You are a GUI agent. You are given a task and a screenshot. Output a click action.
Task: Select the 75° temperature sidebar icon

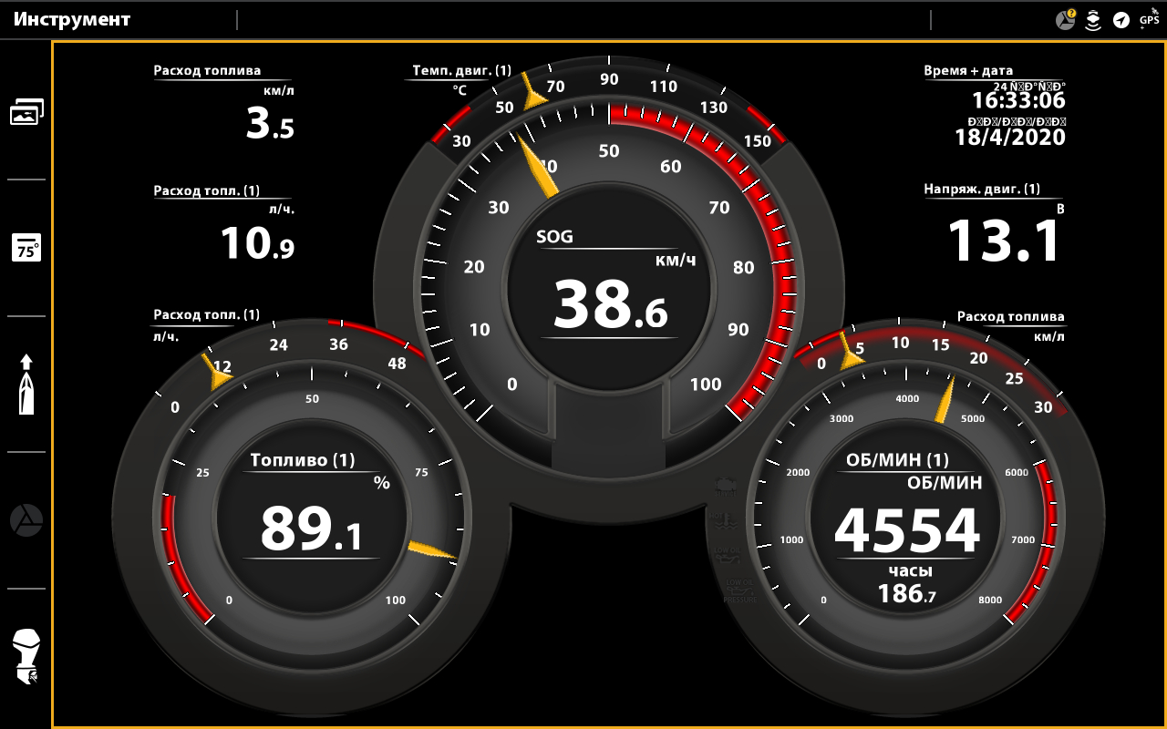[x=26, y=248]
